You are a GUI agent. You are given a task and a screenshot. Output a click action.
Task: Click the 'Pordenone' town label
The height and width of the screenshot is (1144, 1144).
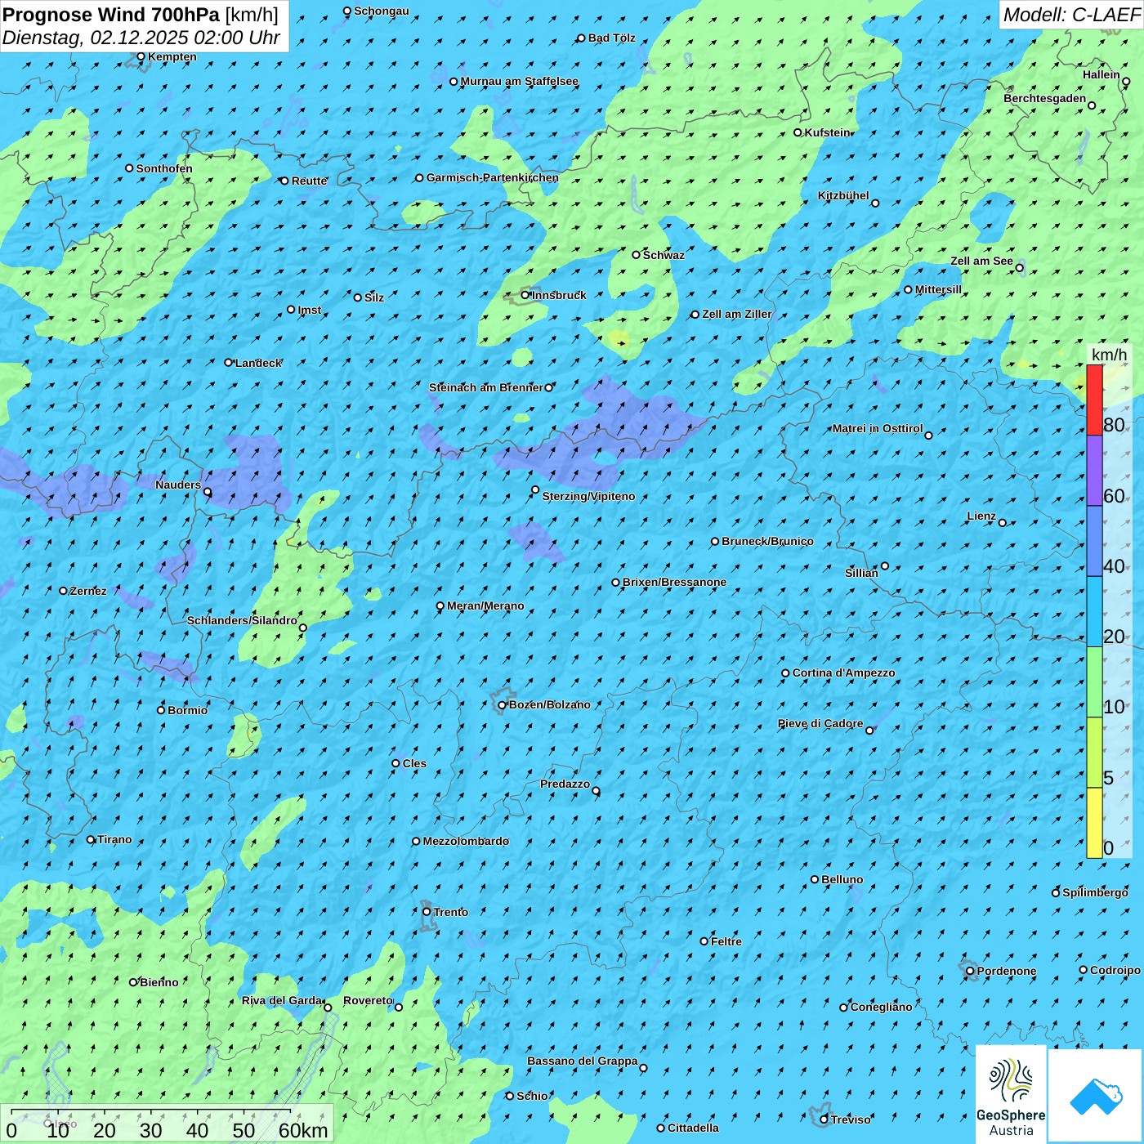click(1007, 971)
